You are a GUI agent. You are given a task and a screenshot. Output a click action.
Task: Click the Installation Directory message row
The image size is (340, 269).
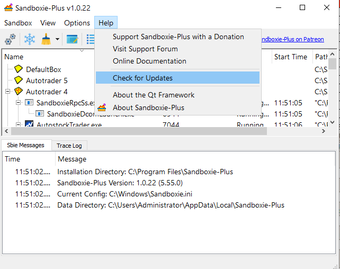click(x=145, y=172)
